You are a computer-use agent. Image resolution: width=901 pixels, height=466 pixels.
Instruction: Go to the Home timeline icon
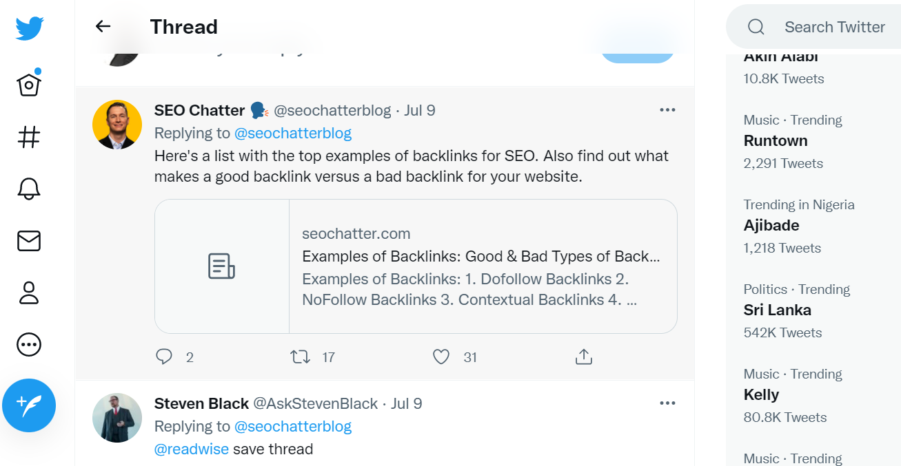29,84
